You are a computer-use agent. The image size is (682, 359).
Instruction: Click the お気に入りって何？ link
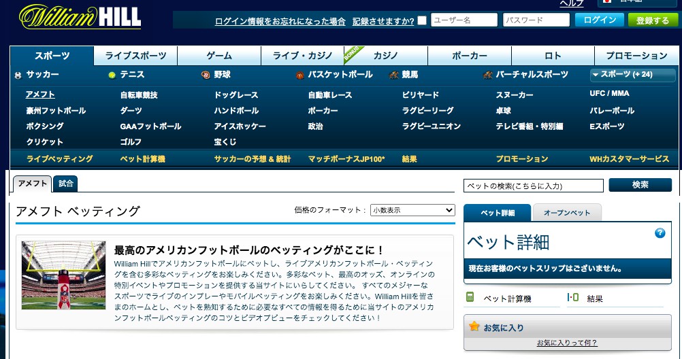[567, 343]
